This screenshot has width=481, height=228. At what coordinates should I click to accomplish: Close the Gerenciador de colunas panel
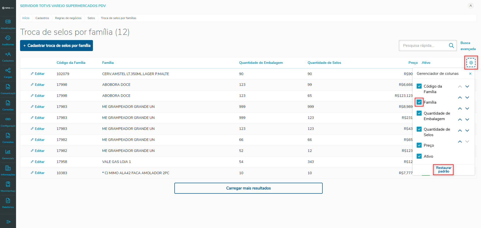(470, 74)
